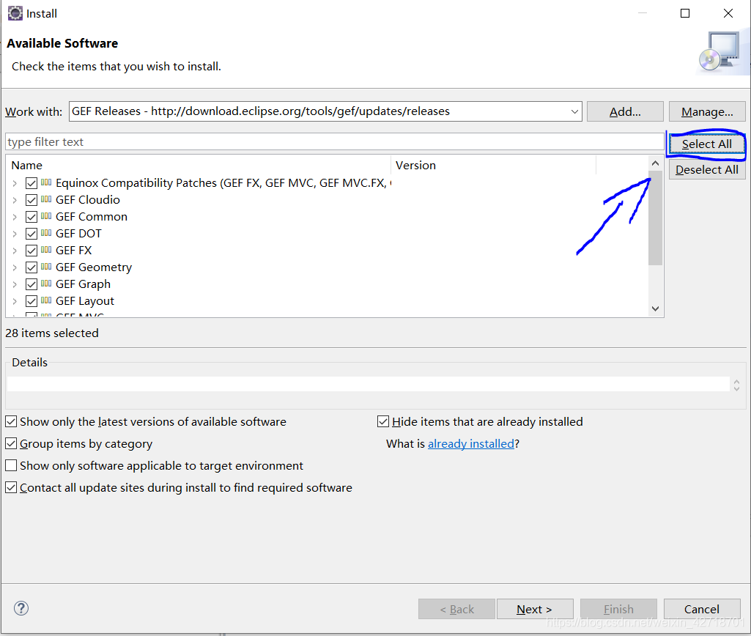Click software list scrollbar down arrow
This screenshot has height=636, width=751.
pyautogui.click(x=655, y=309)
